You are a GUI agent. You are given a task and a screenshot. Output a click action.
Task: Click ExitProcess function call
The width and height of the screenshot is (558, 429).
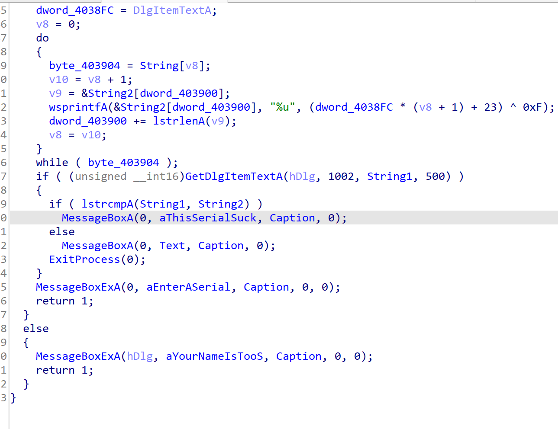pyautogui.click(x=84, y=259)
